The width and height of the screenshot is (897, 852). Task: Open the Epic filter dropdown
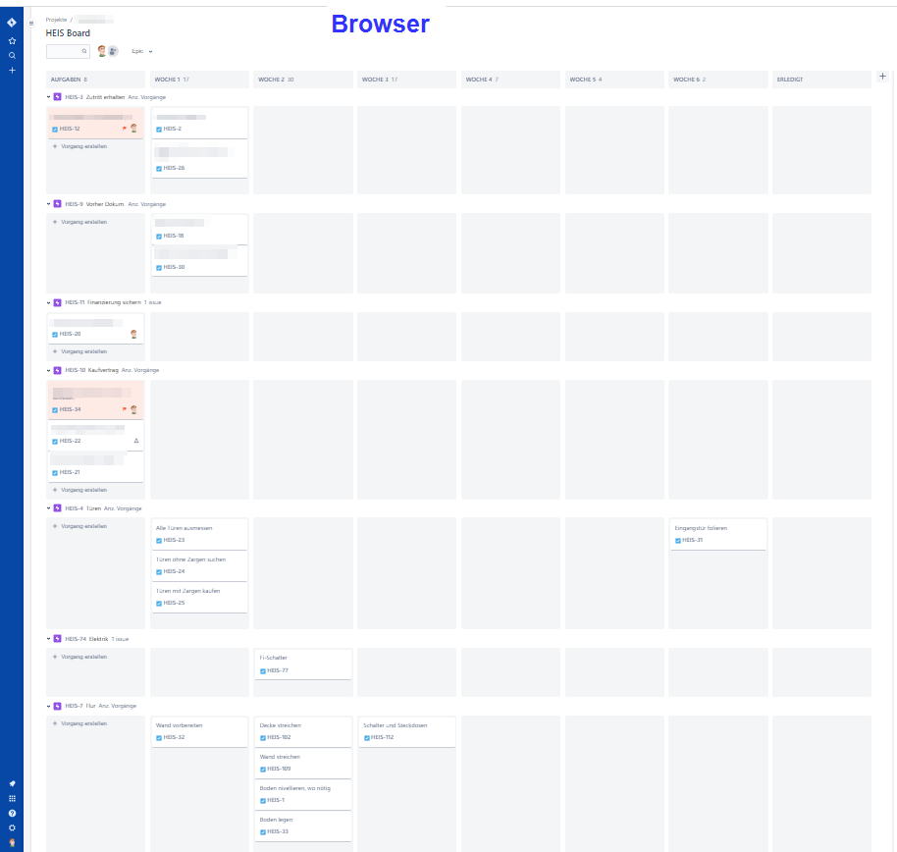click(x=142, y=51)
